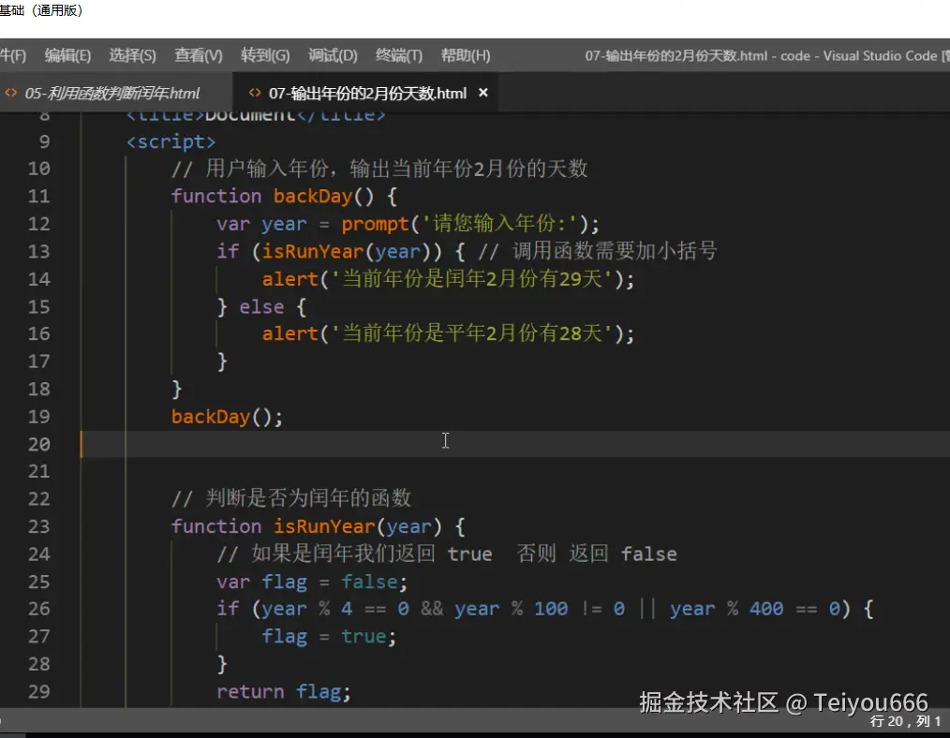
Task: Click line number 26 in the gutter
Action: (38, 609)
